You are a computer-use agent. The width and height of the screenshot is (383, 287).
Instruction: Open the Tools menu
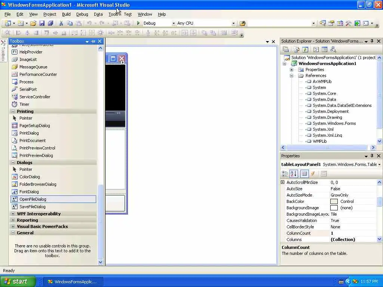pos(113,15)
